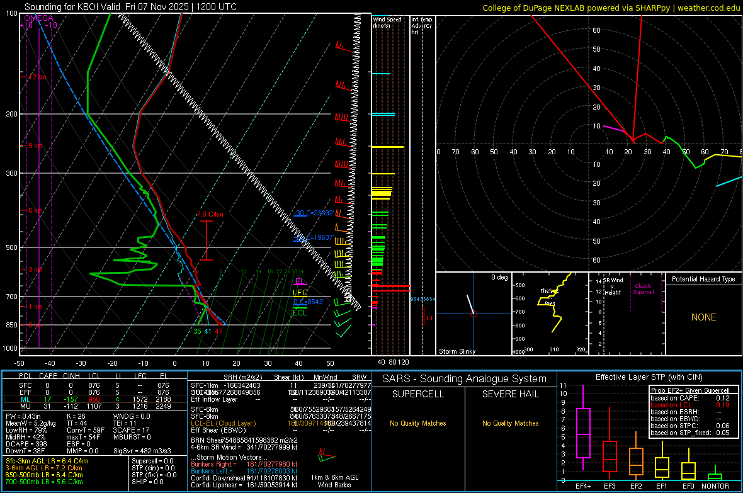The image size is (743, 493).
Task: Click No Quality Matches under SUPERCELL
Action: pos(418,423)
